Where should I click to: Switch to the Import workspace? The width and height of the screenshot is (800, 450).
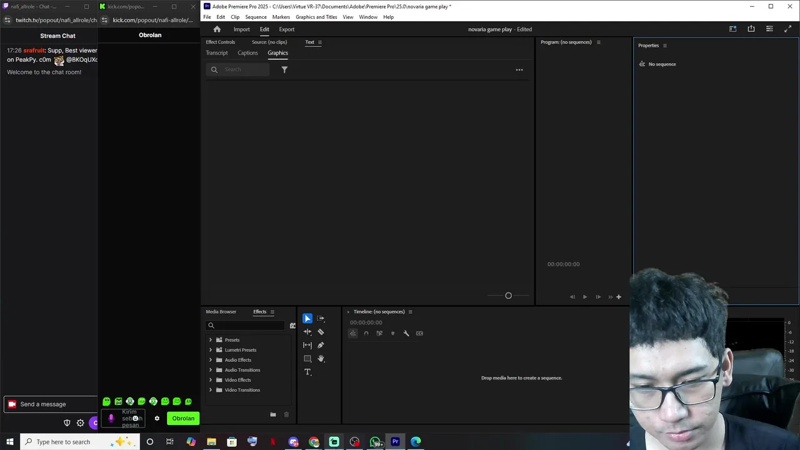(242, 29)
